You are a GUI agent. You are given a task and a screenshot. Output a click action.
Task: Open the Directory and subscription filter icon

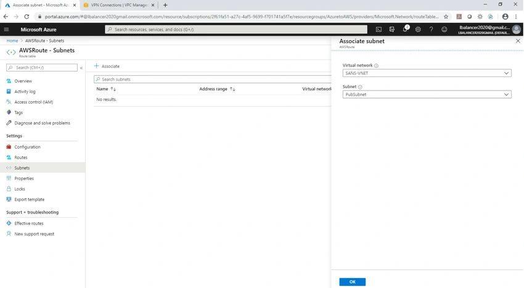pyautogui.click(x=391, y=30)
